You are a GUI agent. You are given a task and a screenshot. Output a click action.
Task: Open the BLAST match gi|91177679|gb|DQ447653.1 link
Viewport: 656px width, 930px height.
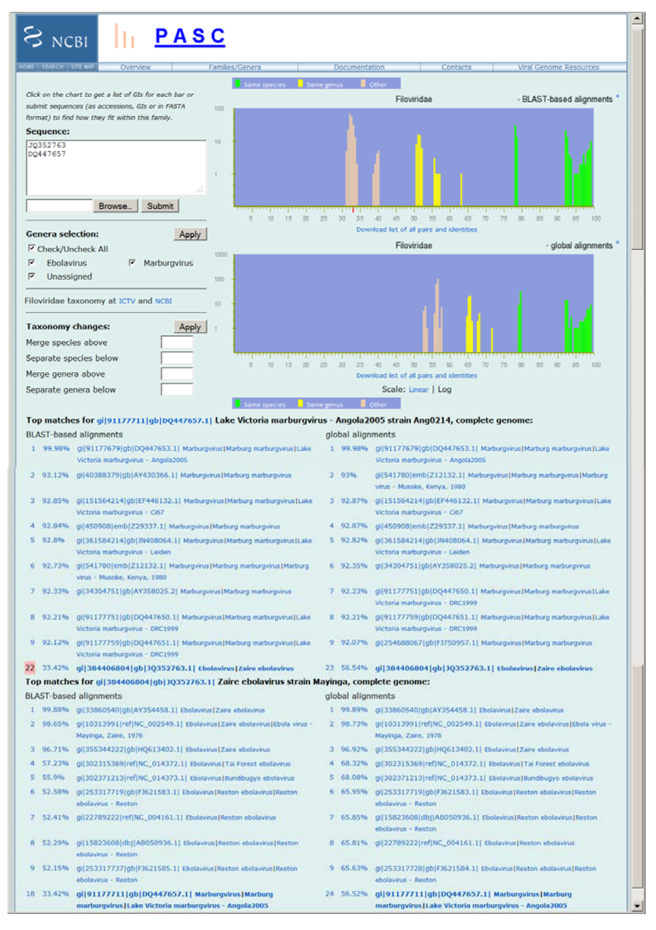[x=127, y=449]
